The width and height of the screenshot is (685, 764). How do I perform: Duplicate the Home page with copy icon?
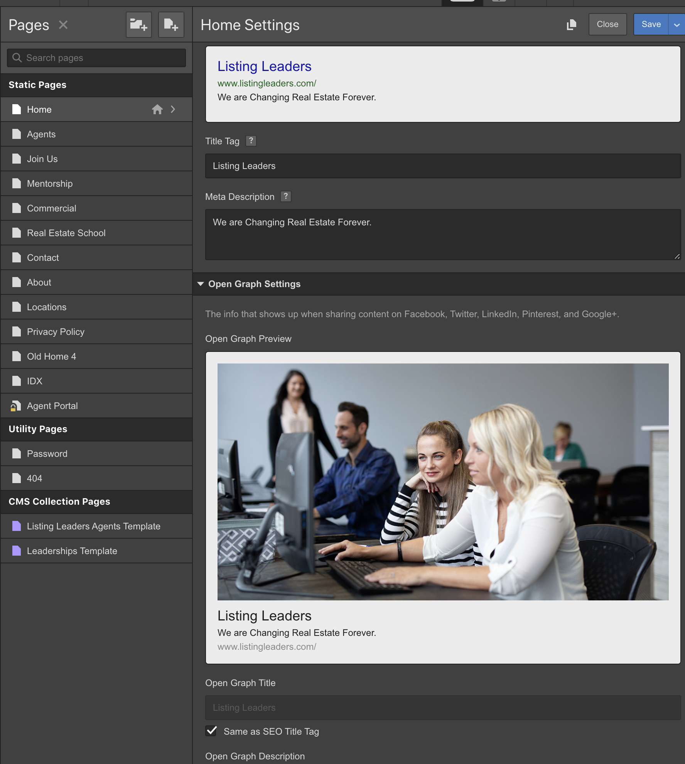tap(572, 25)
